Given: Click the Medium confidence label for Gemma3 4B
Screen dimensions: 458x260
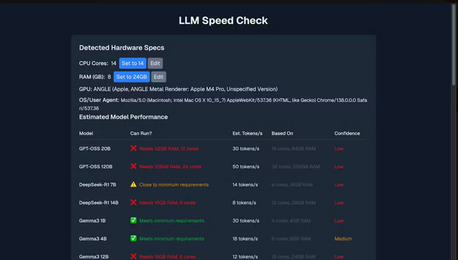Looking at the screenshot, I should click(x=343, y=239).
